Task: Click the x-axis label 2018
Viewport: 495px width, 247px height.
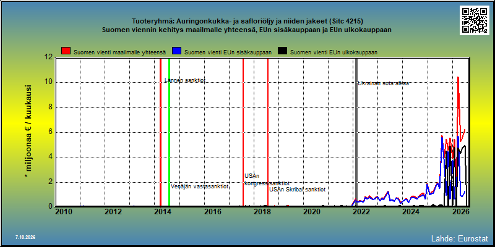Action: point(262,212)
